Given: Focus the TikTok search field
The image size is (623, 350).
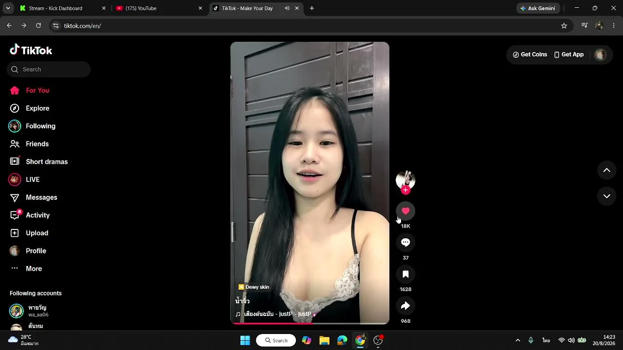Looking at the screenshot, I should 49,69.
